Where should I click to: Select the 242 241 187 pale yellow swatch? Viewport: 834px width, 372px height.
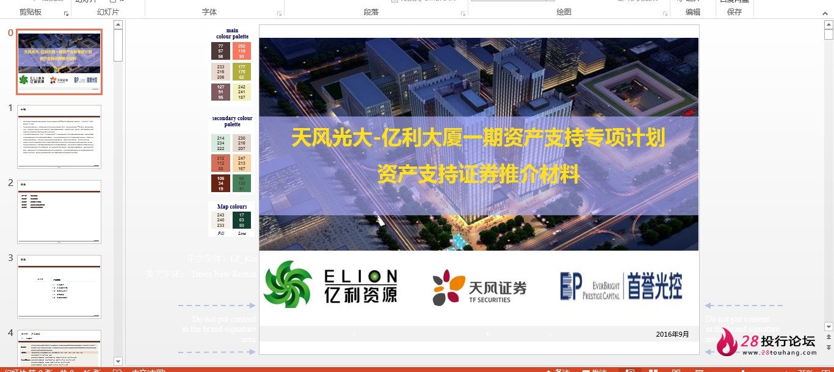coord(242,92)
